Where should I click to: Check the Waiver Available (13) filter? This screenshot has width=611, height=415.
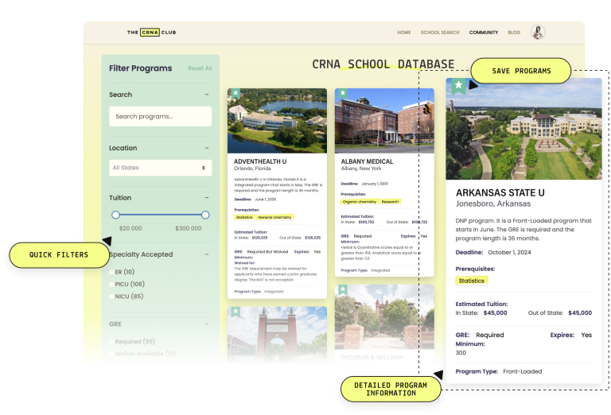point(112,354)
